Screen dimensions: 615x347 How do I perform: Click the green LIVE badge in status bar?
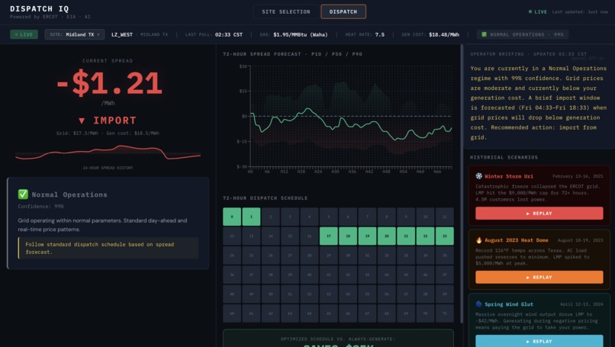click(24, 34)
